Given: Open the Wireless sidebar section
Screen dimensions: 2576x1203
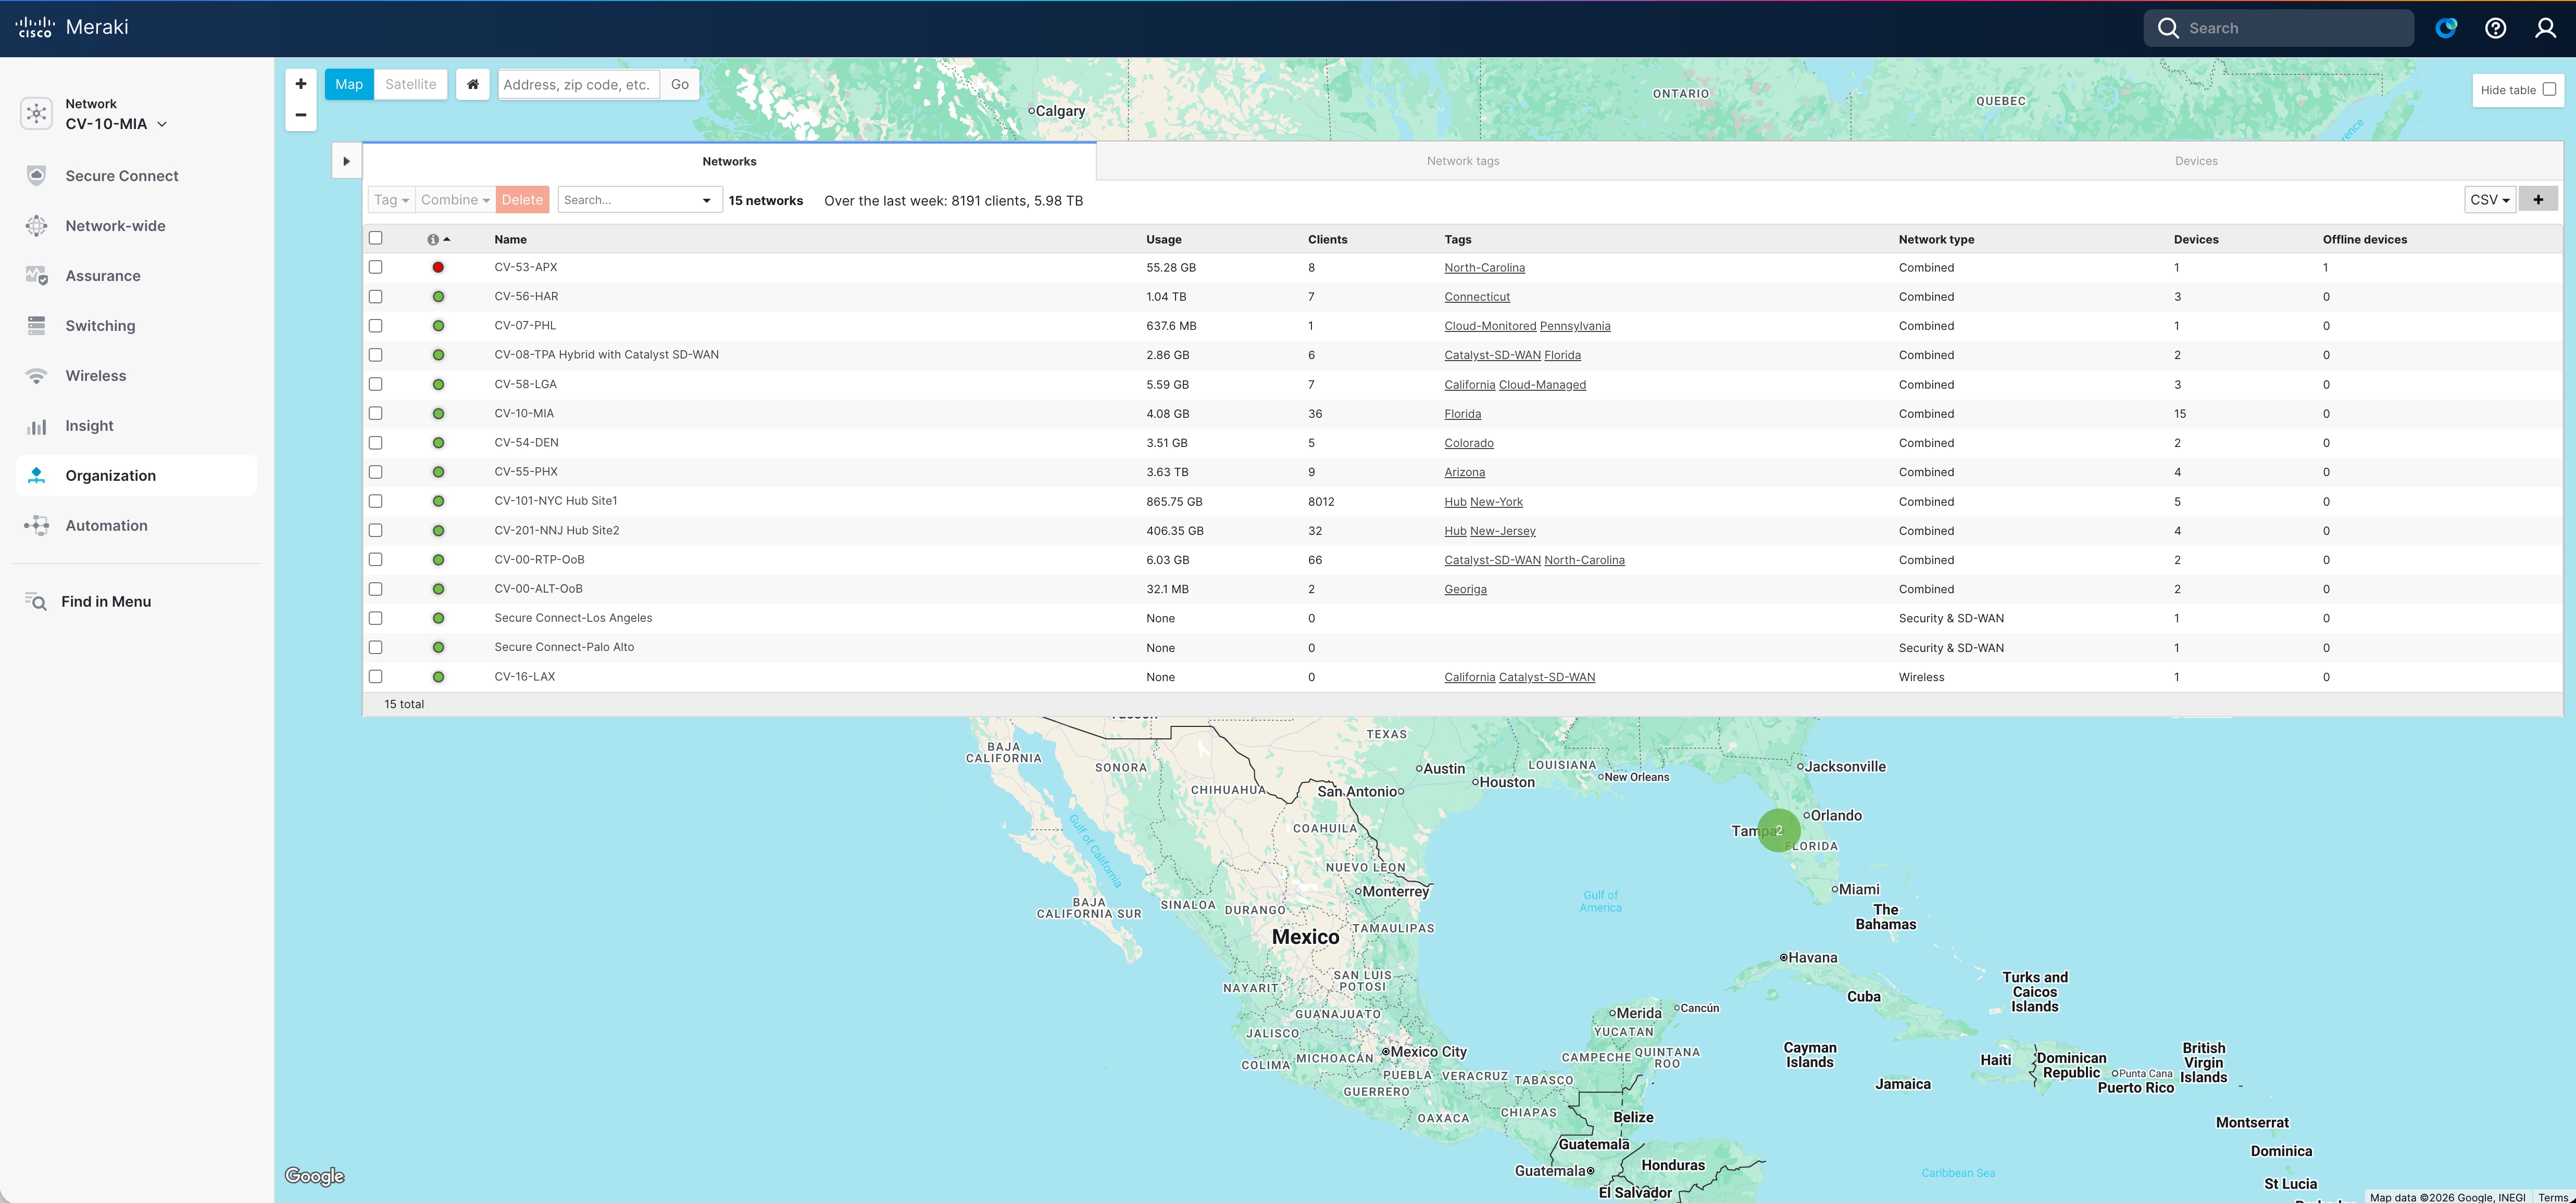Looking at the screenshot, I should pyautogui.click(x=96, y=376).
